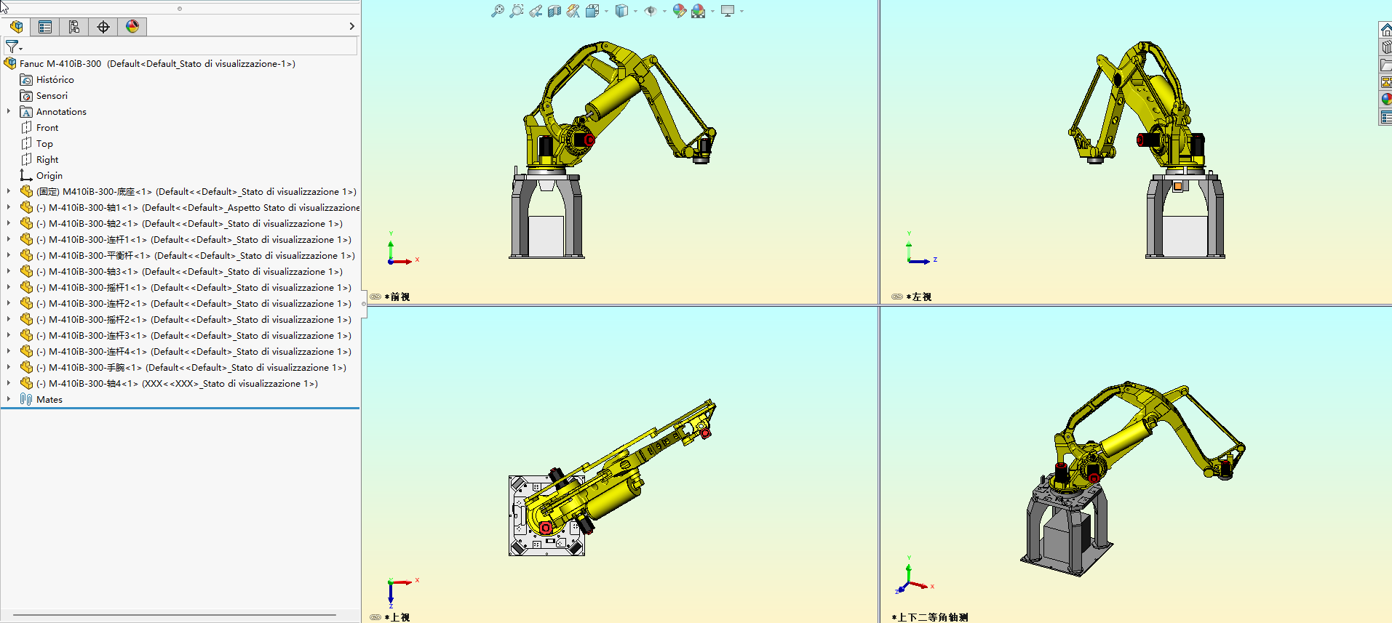Click the Hide/Show Items eye icon
This screenshot has height=623, width=1392.
point(651,11)
